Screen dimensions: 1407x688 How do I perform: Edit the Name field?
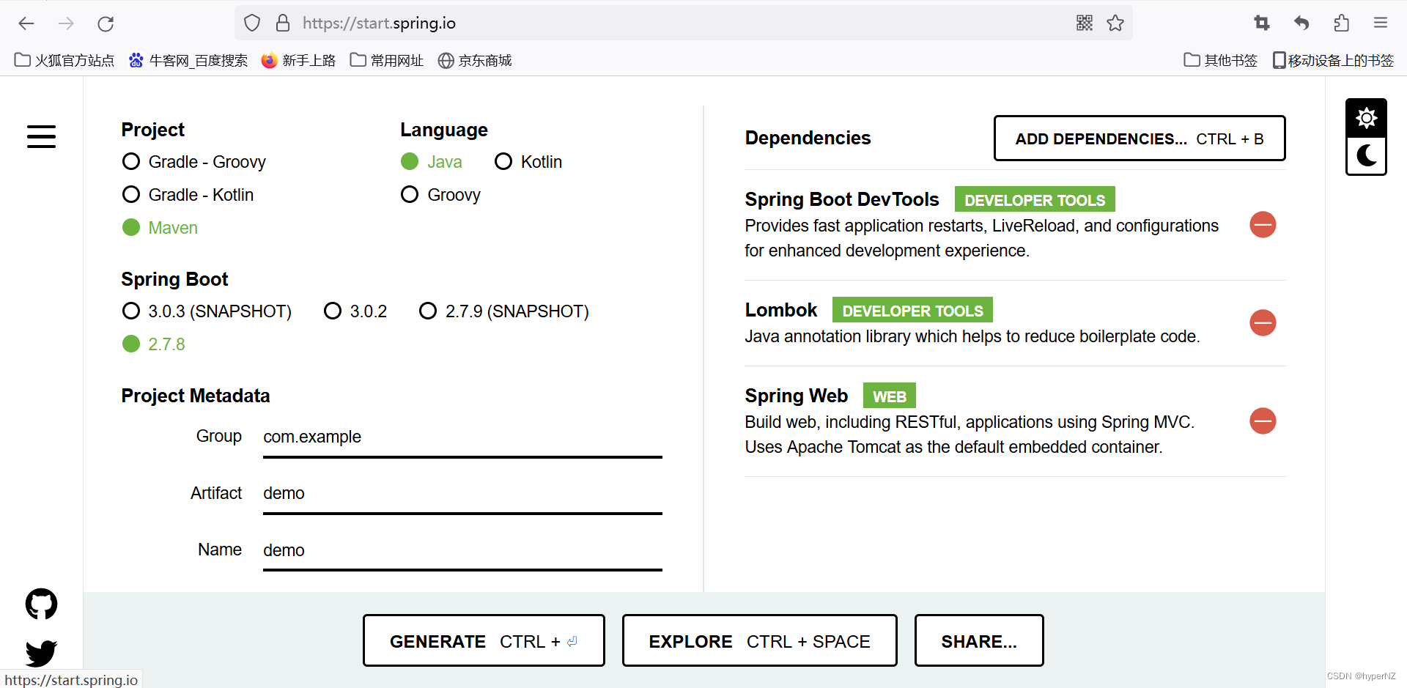[462, 551]
